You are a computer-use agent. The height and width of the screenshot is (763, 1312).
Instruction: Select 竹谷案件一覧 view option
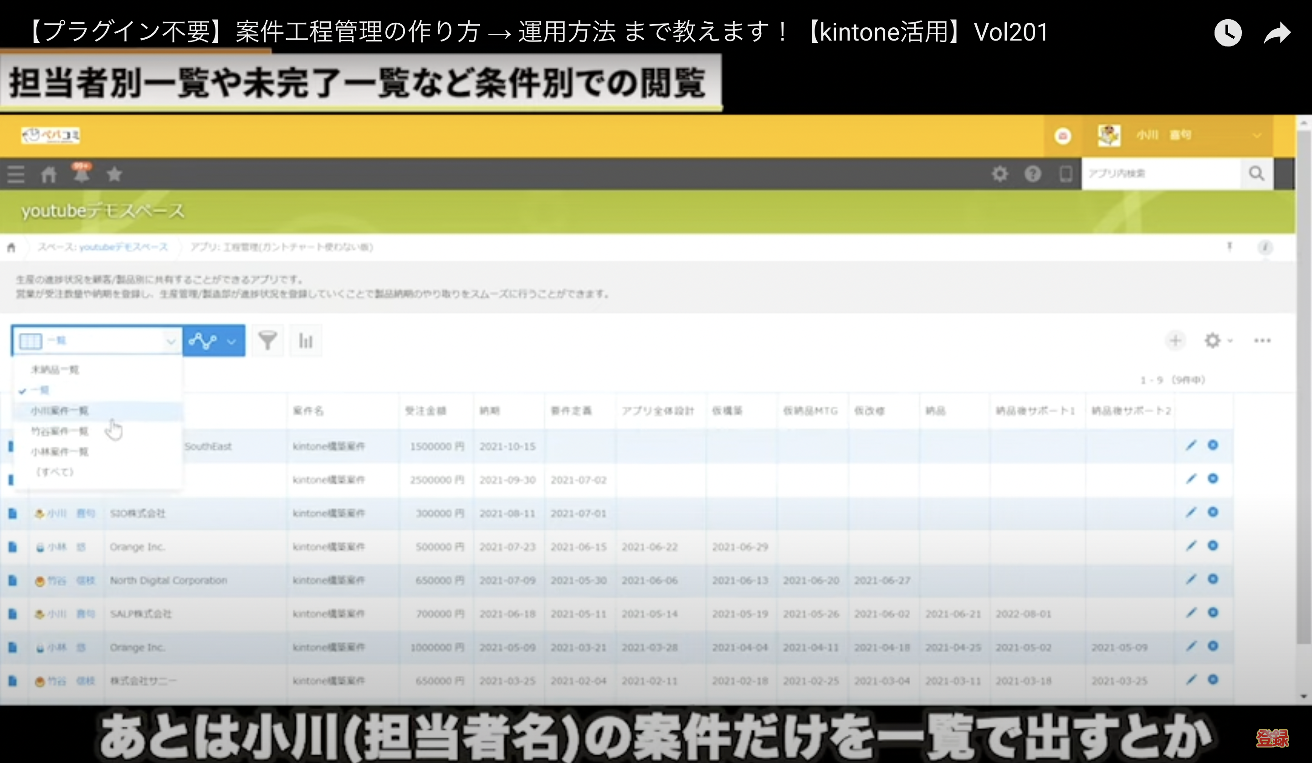[60, 431]
